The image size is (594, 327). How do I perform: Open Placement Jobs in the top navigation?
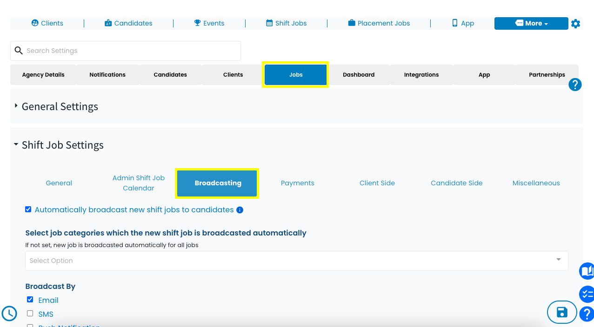(379, 23)
